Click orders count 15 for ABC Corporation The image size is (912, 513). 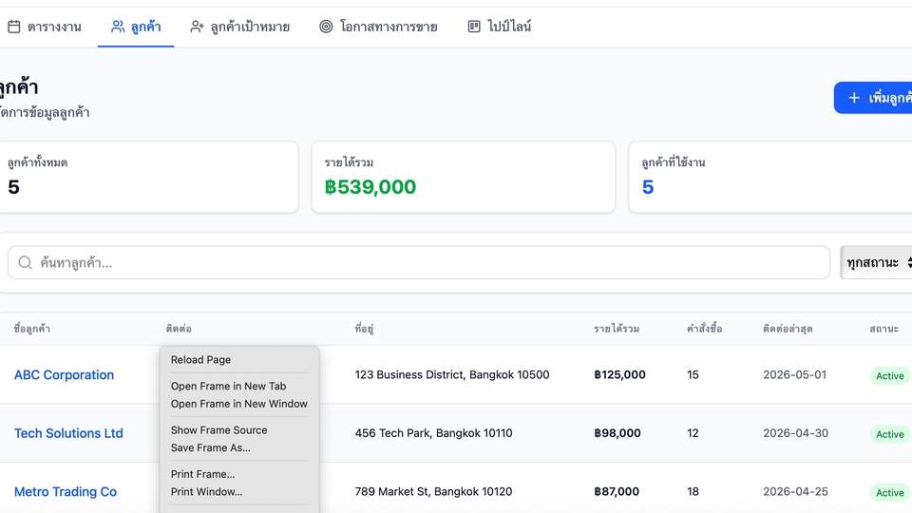coord(693,375)
